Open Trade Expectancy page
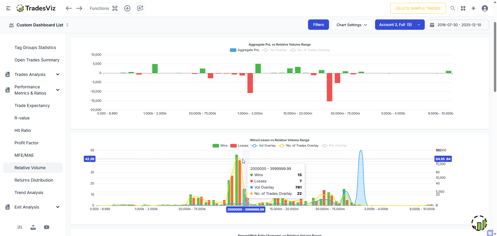This screenshot has width=497, height=236. pyautogui.click(x=32, y=105)
